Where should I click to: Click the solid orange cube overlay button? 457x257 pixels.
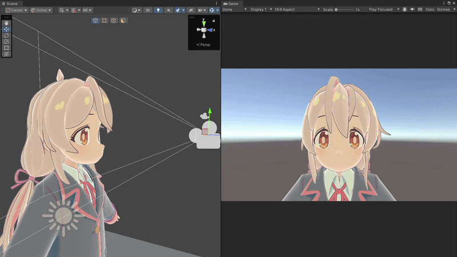(x=123, y=21)
